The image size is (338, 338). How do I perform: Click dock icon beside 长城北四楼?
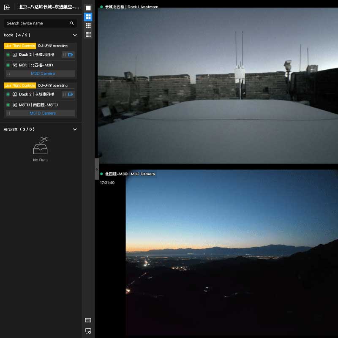point(14,55)
